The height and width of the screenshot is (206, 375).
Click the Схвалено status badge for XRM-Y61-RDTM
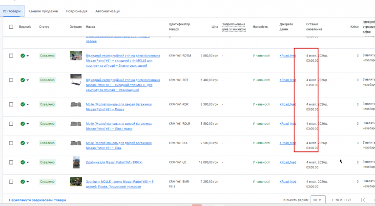(47, 56)
